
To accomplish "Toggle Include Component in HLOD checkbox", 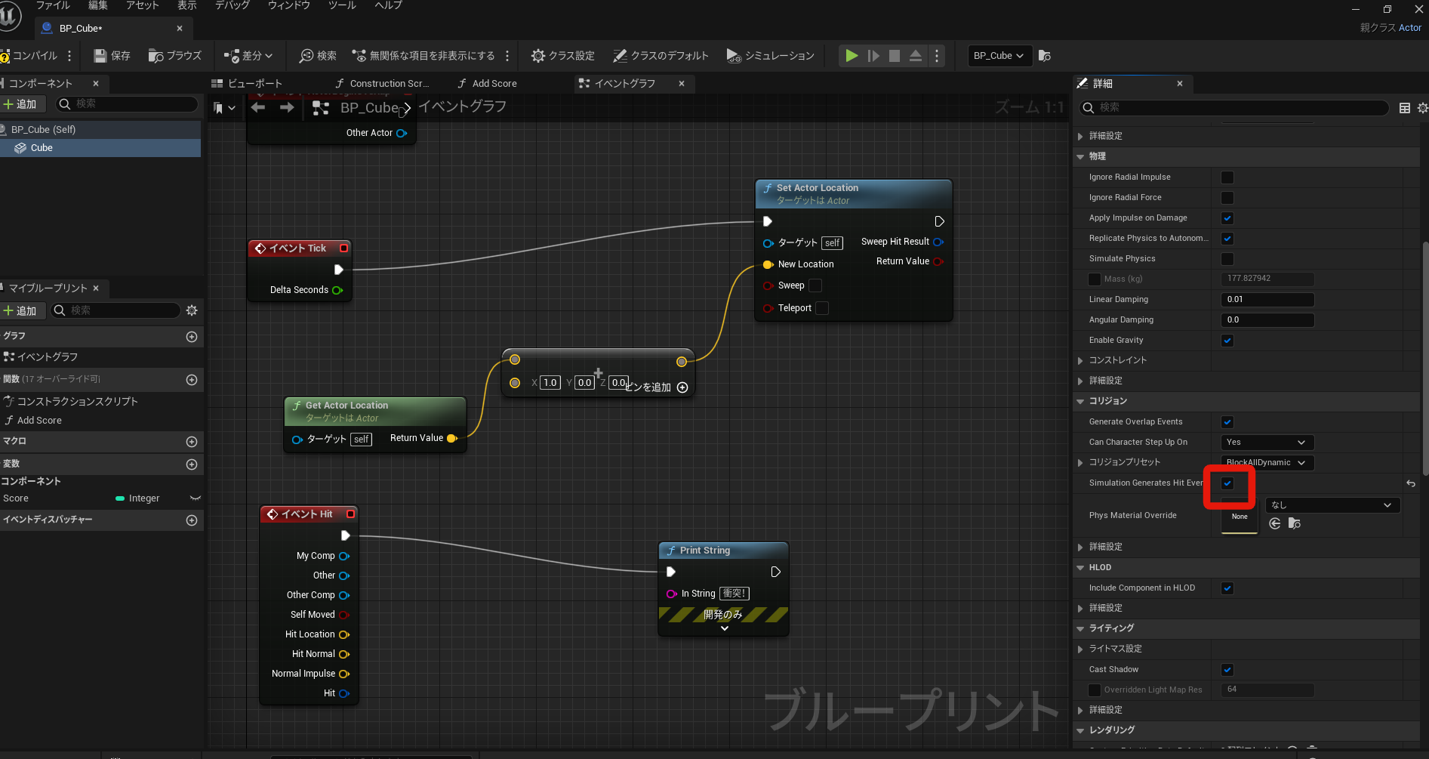I will click(1227, 588).
